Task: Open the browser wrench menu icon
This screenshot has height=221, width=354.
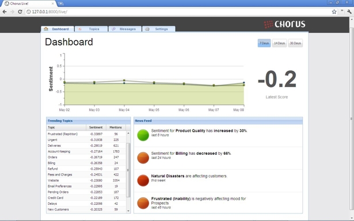Action: (x=349, y=12)
